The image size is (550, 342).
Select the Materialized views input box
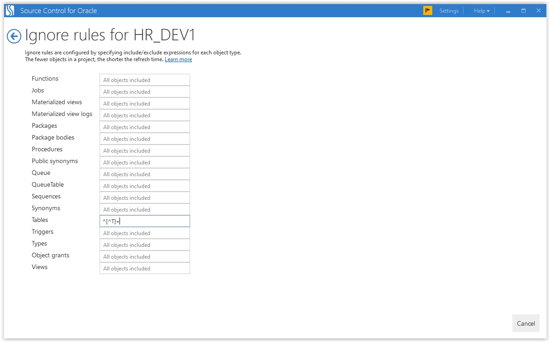tap(144, 104)
